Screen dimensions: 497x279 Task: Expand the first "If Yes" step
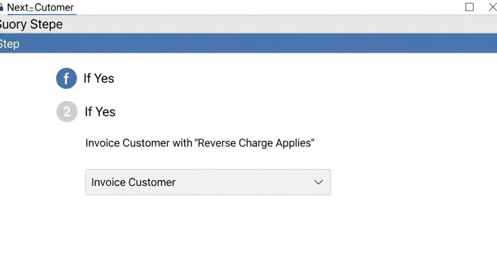pyautogui.click(x=99, y=78)
